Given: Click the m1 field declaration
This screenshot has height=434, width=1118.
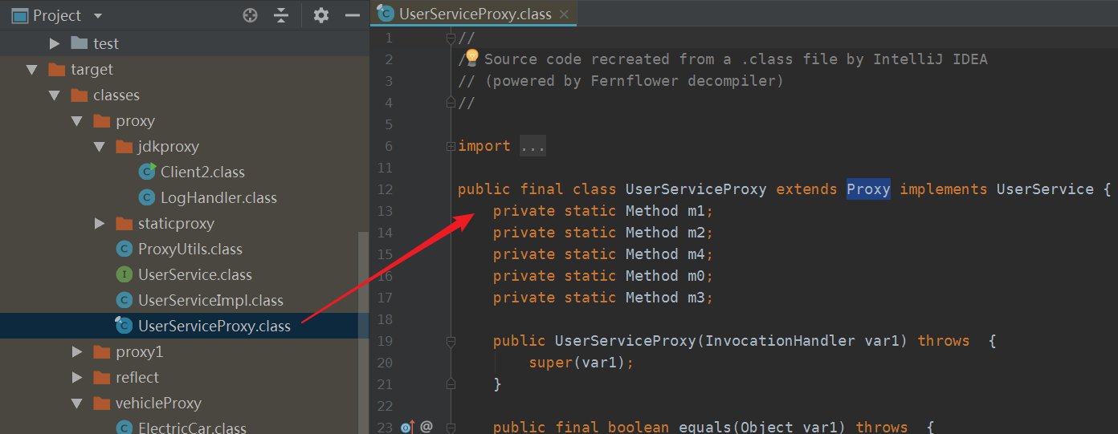Looking at the screenshot, I should point(602,211).
